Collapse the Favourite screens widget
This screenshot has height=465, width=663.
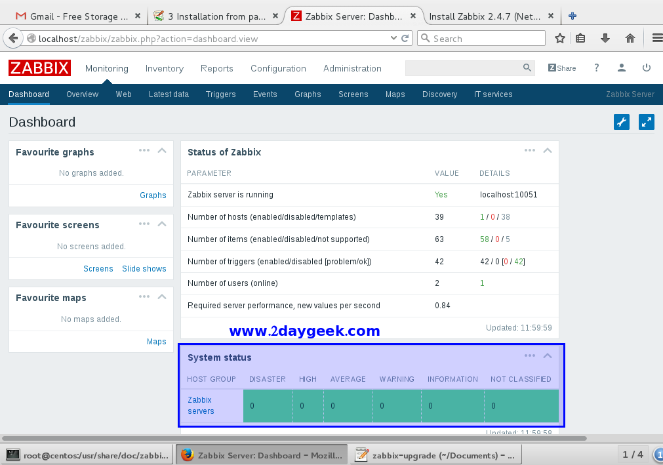point(162,224)
